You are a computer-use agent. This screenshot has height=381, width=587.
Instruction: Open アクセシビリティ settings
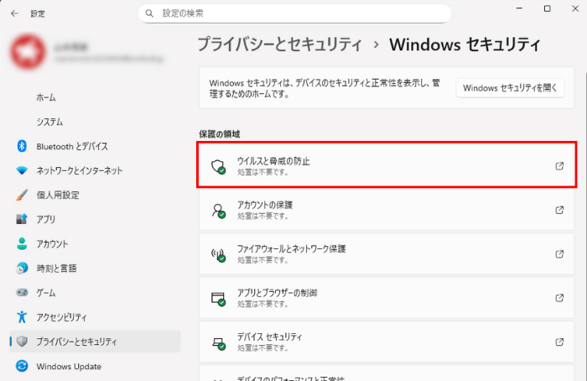(95, 317)
